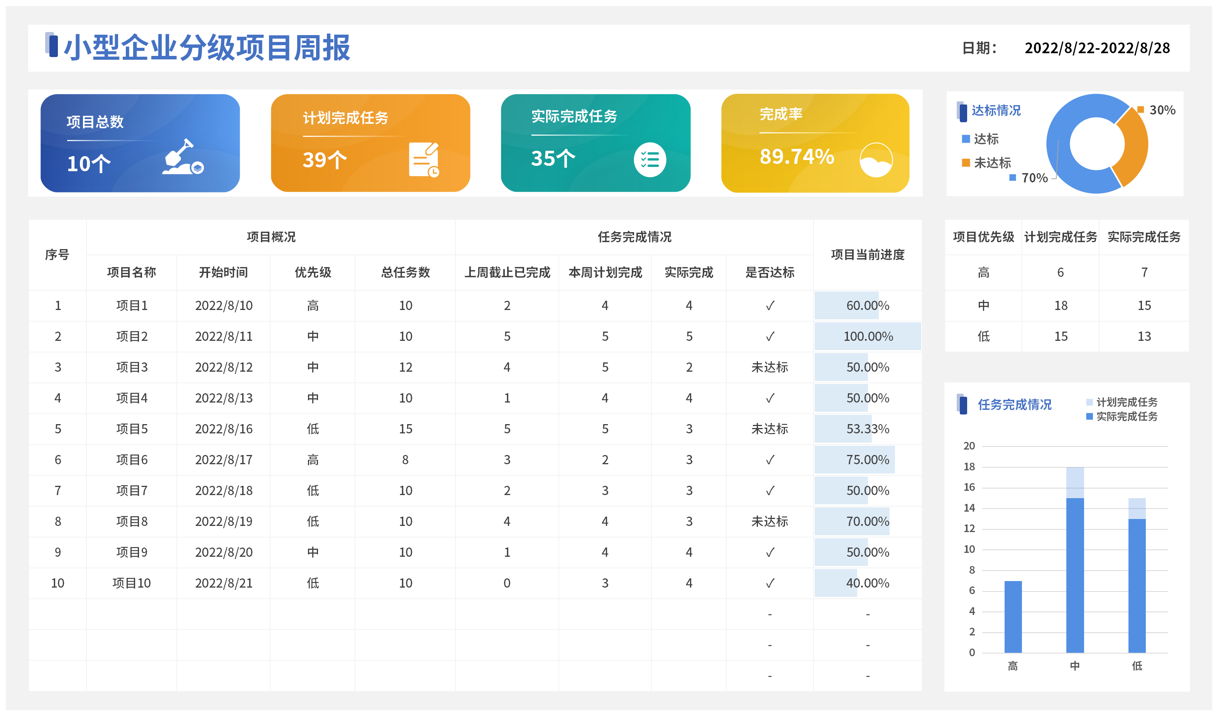Click the notepad icon on planned tasks card
Image resolution: width=1218 pixels, height=716 pixels.
point(423,159)
